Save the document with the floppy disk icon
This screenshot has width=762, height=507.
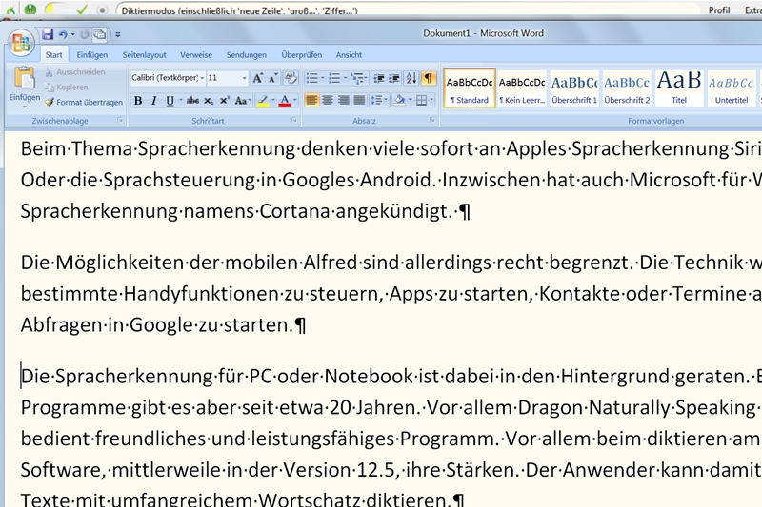[x=47, y=34]
